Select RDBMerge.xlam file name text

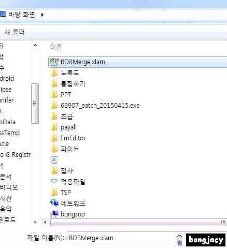coord(83,62)
